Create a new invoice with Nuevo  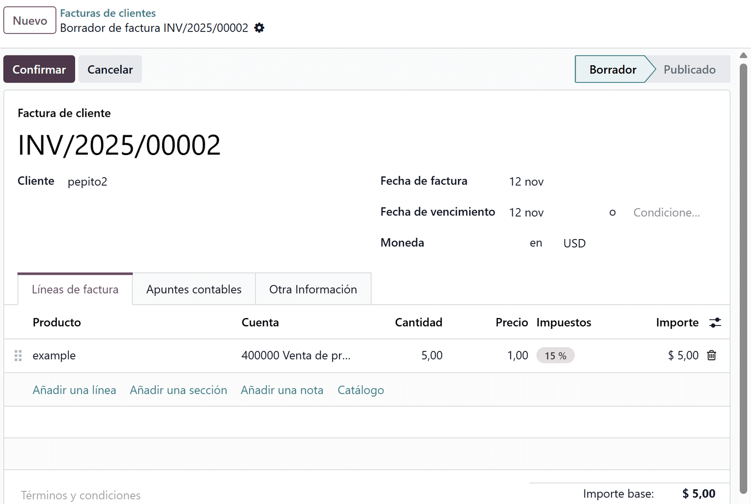(29, 20)
